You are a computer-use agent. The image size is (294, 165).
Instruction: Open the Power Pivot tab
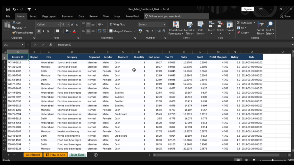click(x=132, y=16)
